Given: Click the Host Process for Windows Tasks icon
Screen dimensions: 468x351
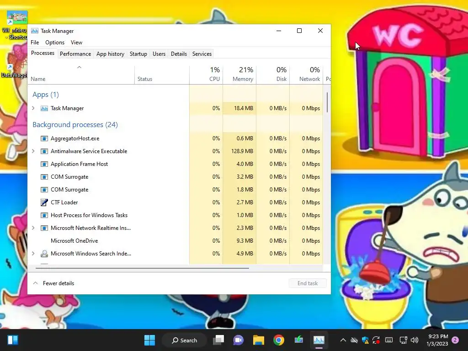Looking at the screenshot, I should [44, 215].
